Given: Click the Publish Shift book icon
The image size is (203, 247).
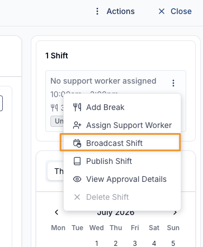Looking at the screenshot, I should [x=77, y=161].
